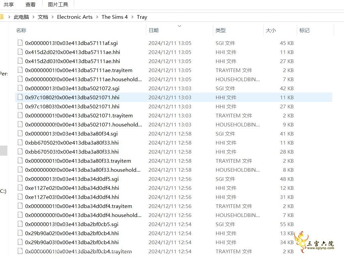
Task: Expand chevron after 此电脑 in address bar
Action: click(x=33, y=17)
